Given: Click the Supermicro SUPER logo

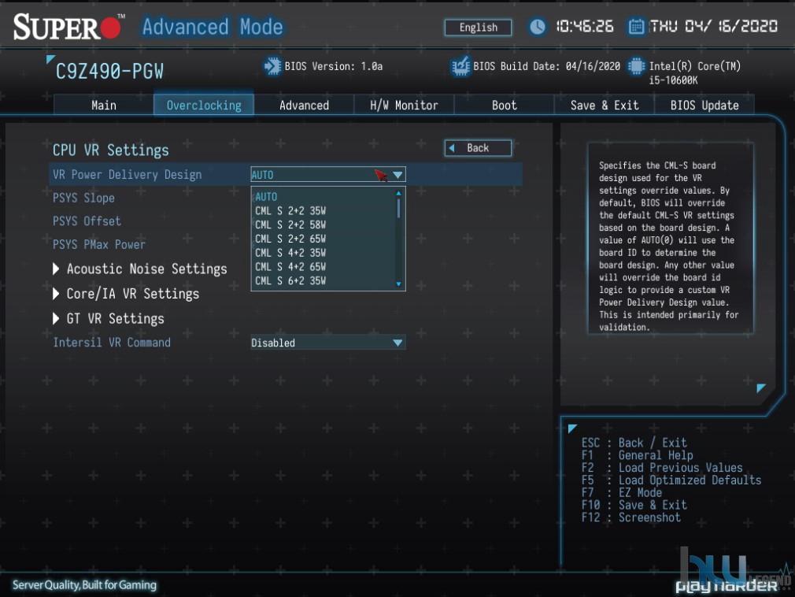Looking at the screenshot, I should point(68,27).
